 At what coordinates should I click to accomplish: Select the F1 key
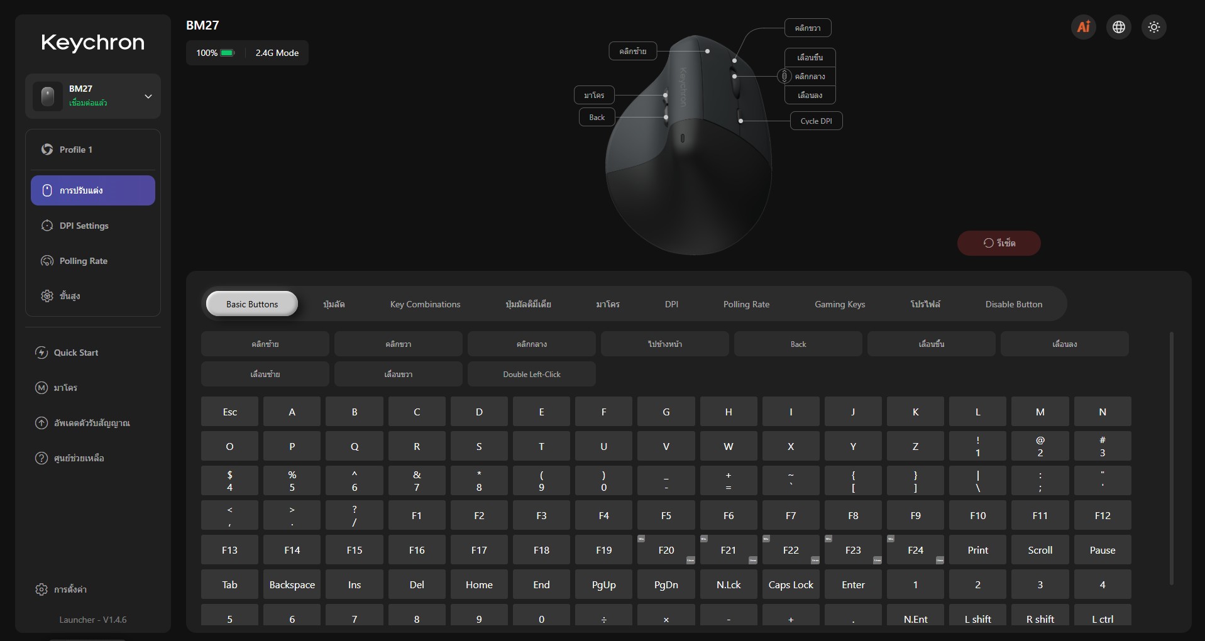[417, 515]
